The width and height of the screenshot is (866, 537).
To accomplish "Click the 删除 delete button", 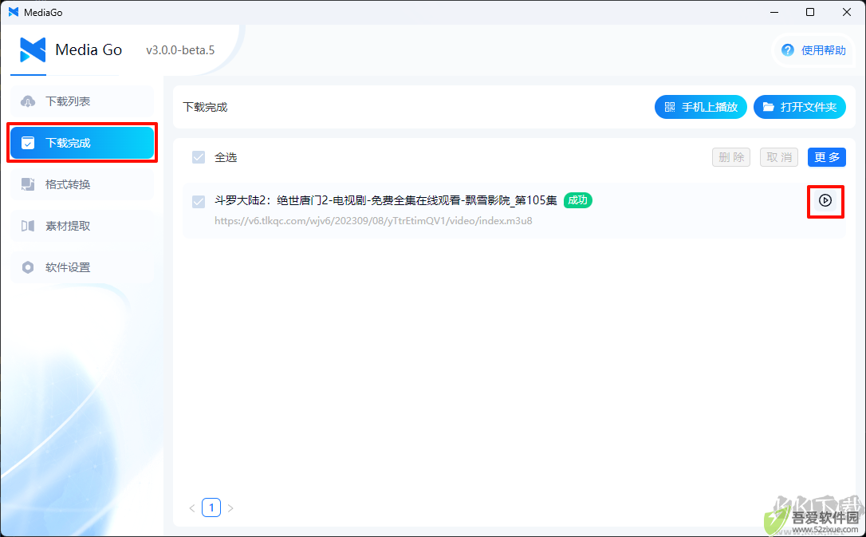I will point(730,157).
